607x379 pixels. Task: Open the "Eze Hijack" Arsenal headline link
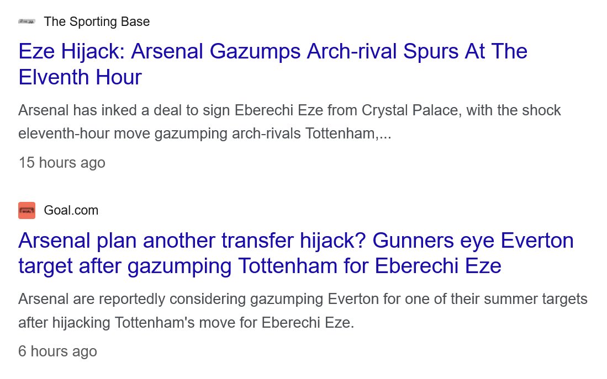pos(272,51)
